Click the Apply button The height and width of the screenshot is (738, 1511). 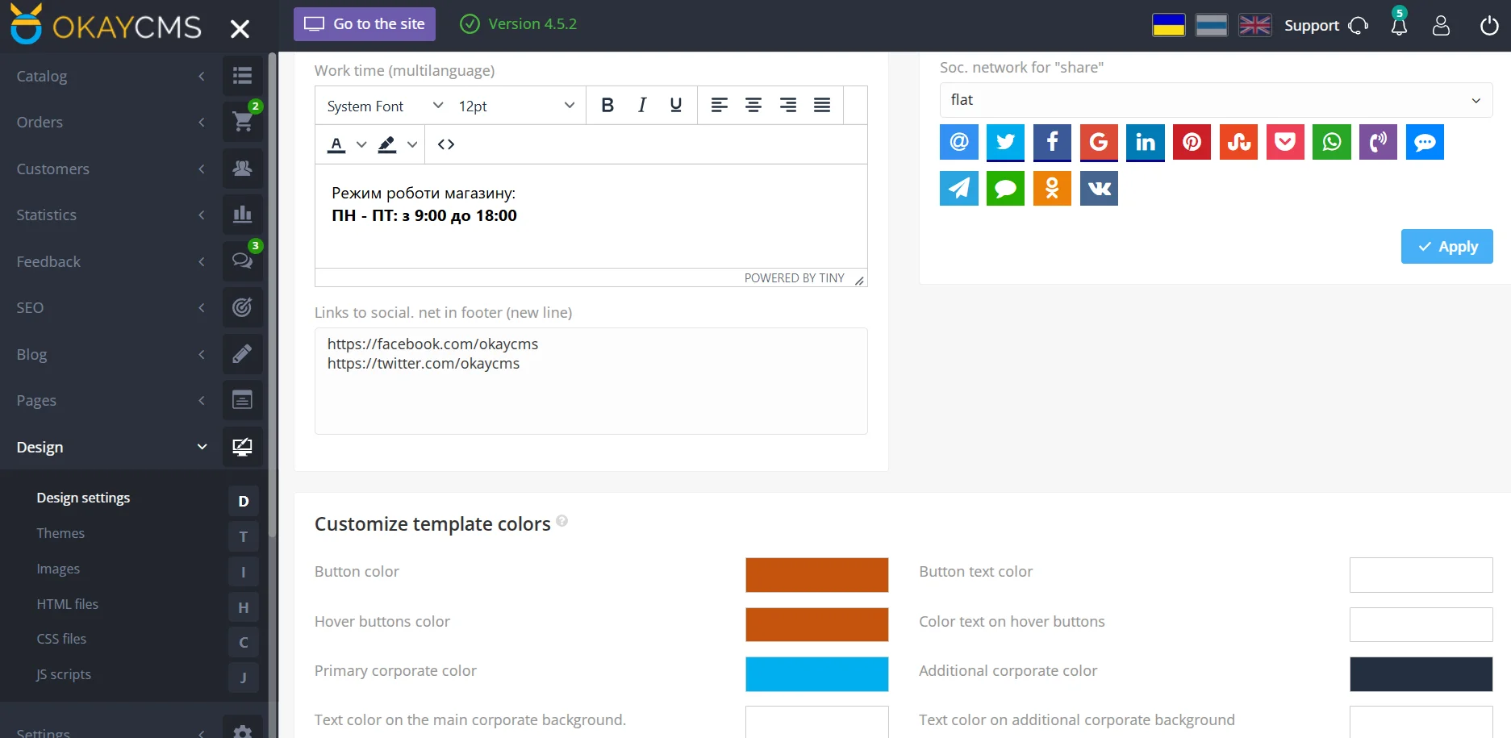pos(1446,247)
